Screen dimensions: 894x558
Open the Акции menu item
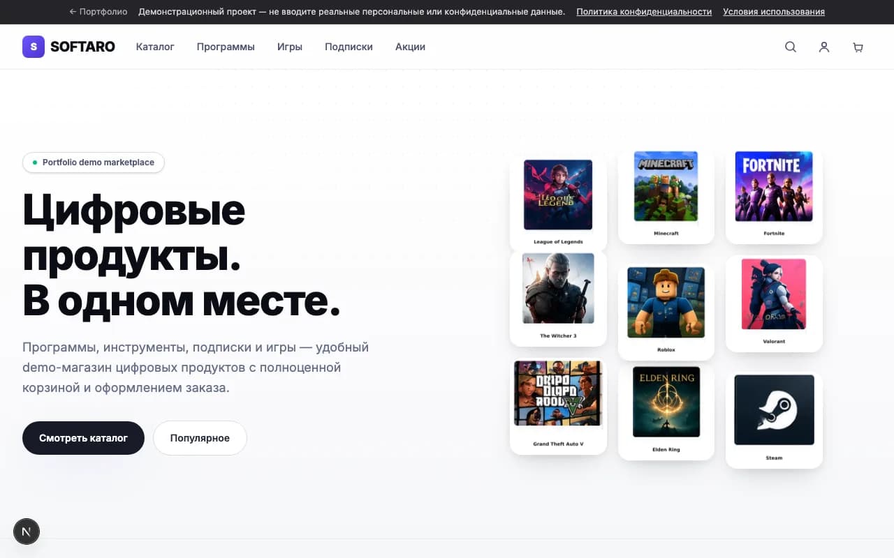[x=410, y=47]
